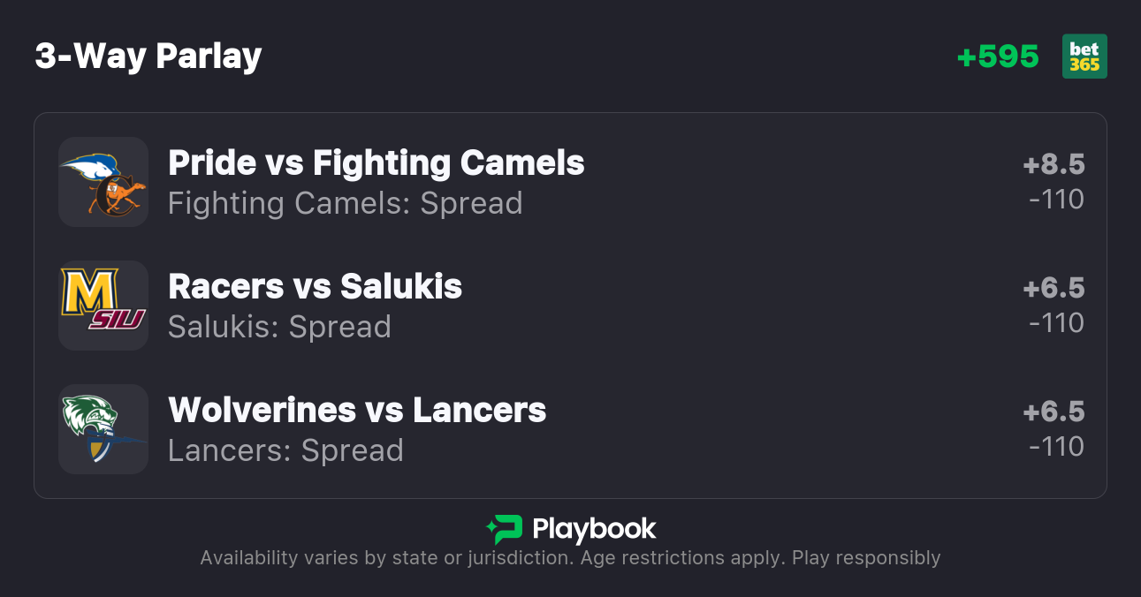This screenshot has height=597, width=1141.
Task: Click the Racers and SIU team logos
Action: tap(103, 306)
